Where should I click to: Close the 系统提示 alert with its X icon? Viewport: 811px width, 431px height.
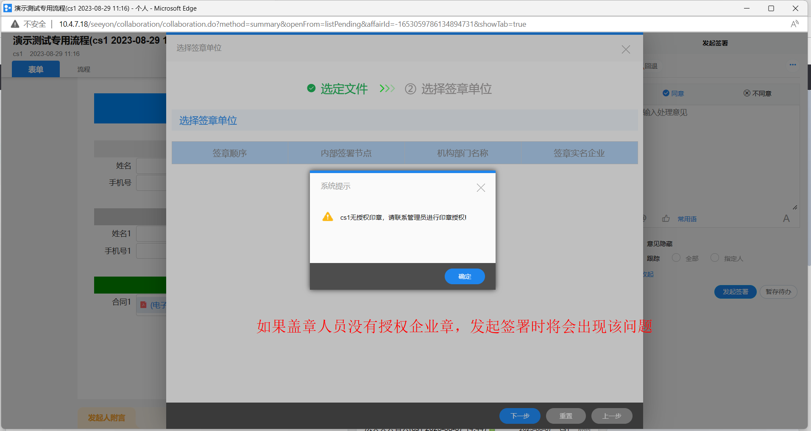click(x=481, y=188)
